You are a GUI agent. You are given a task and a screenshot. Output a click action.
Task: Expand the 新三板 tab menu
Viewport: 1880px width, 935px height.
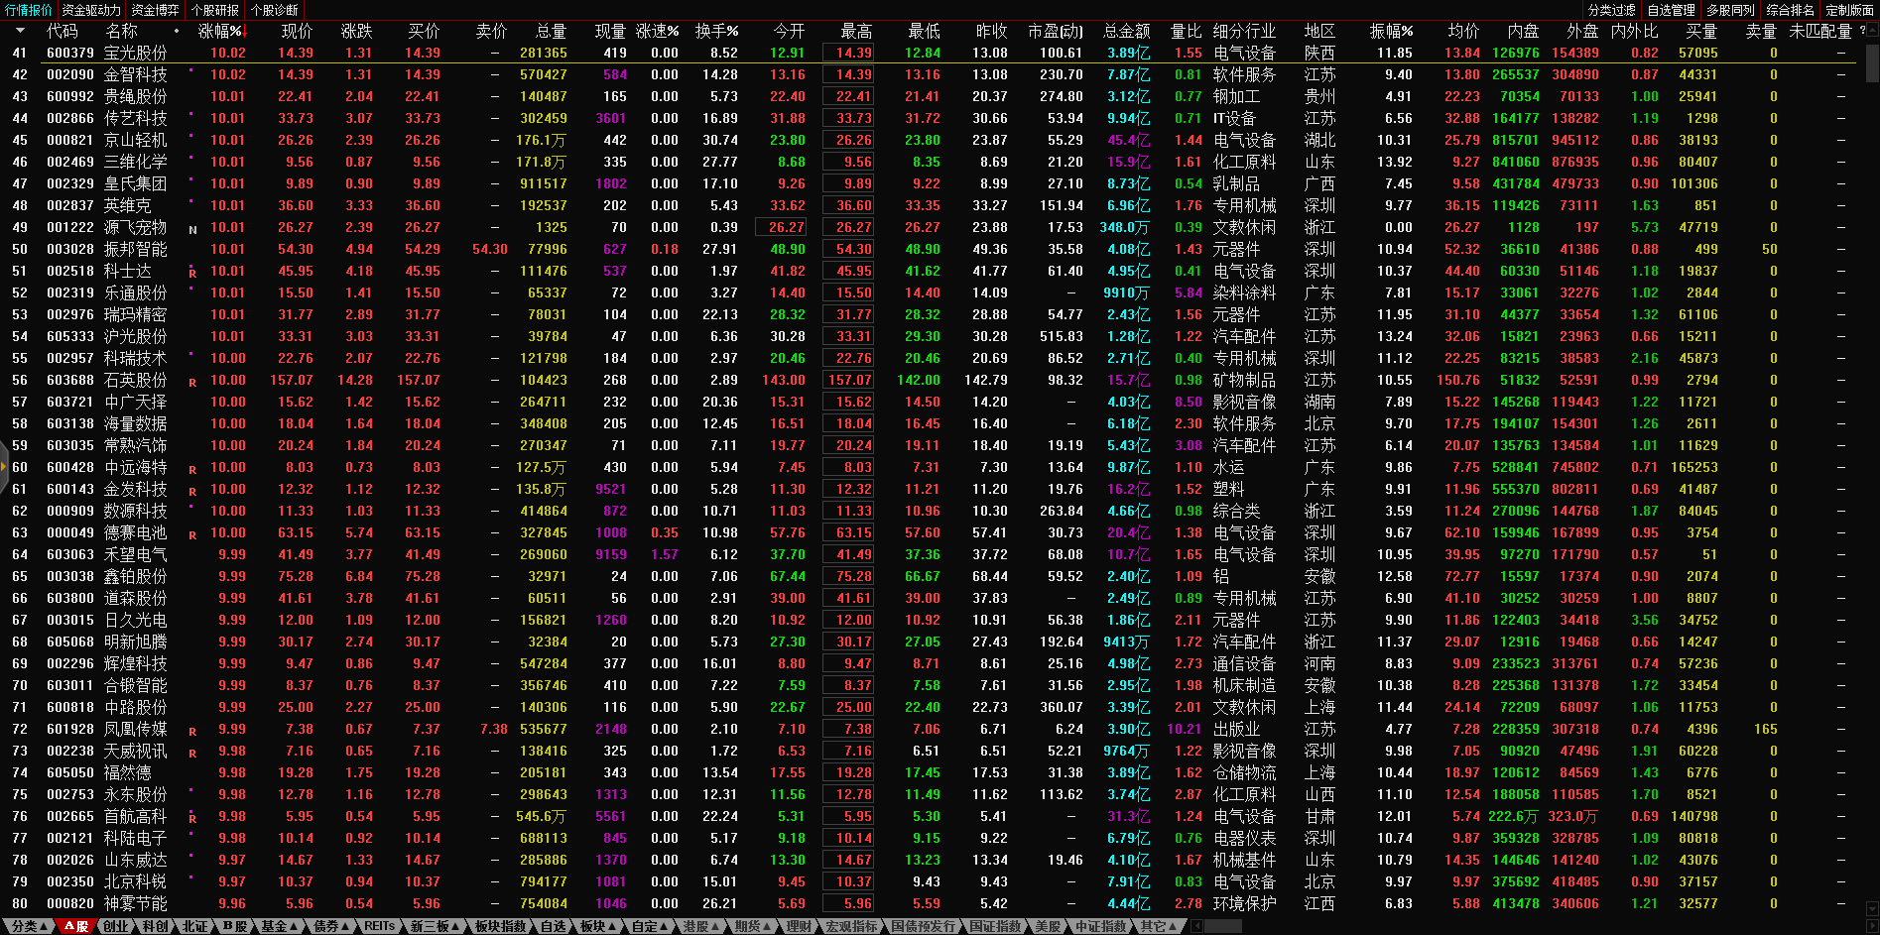click(x=435, y=926)
